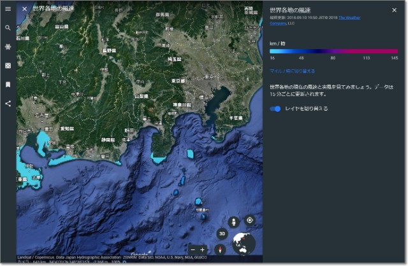Close the 世界各地の風速 map overlay title
408x266 pixels.
(24, 9)
